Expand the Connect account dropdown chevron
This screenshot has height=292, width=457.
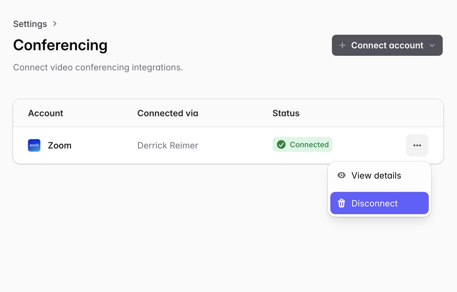point(432,45)
